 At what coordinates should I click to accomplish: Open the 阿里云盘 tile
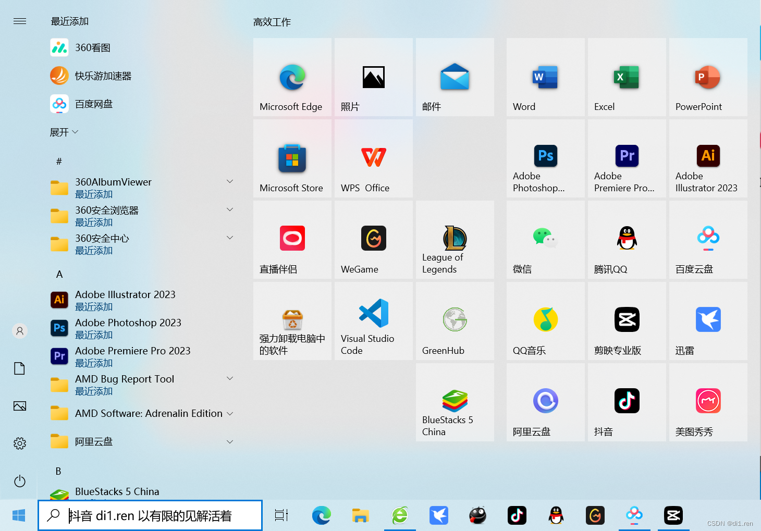546,402
